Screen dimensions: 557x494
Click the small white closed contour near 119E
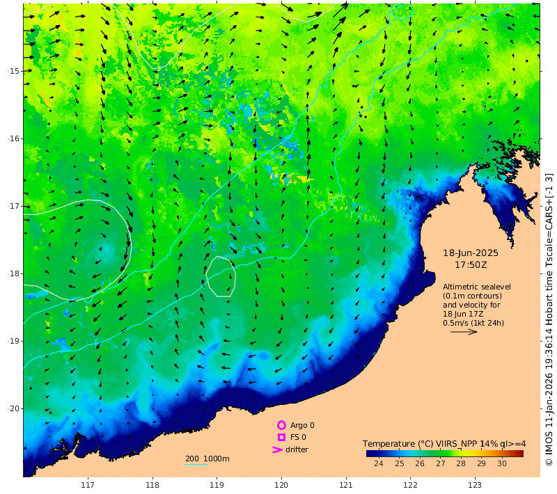tap(221, 276)
